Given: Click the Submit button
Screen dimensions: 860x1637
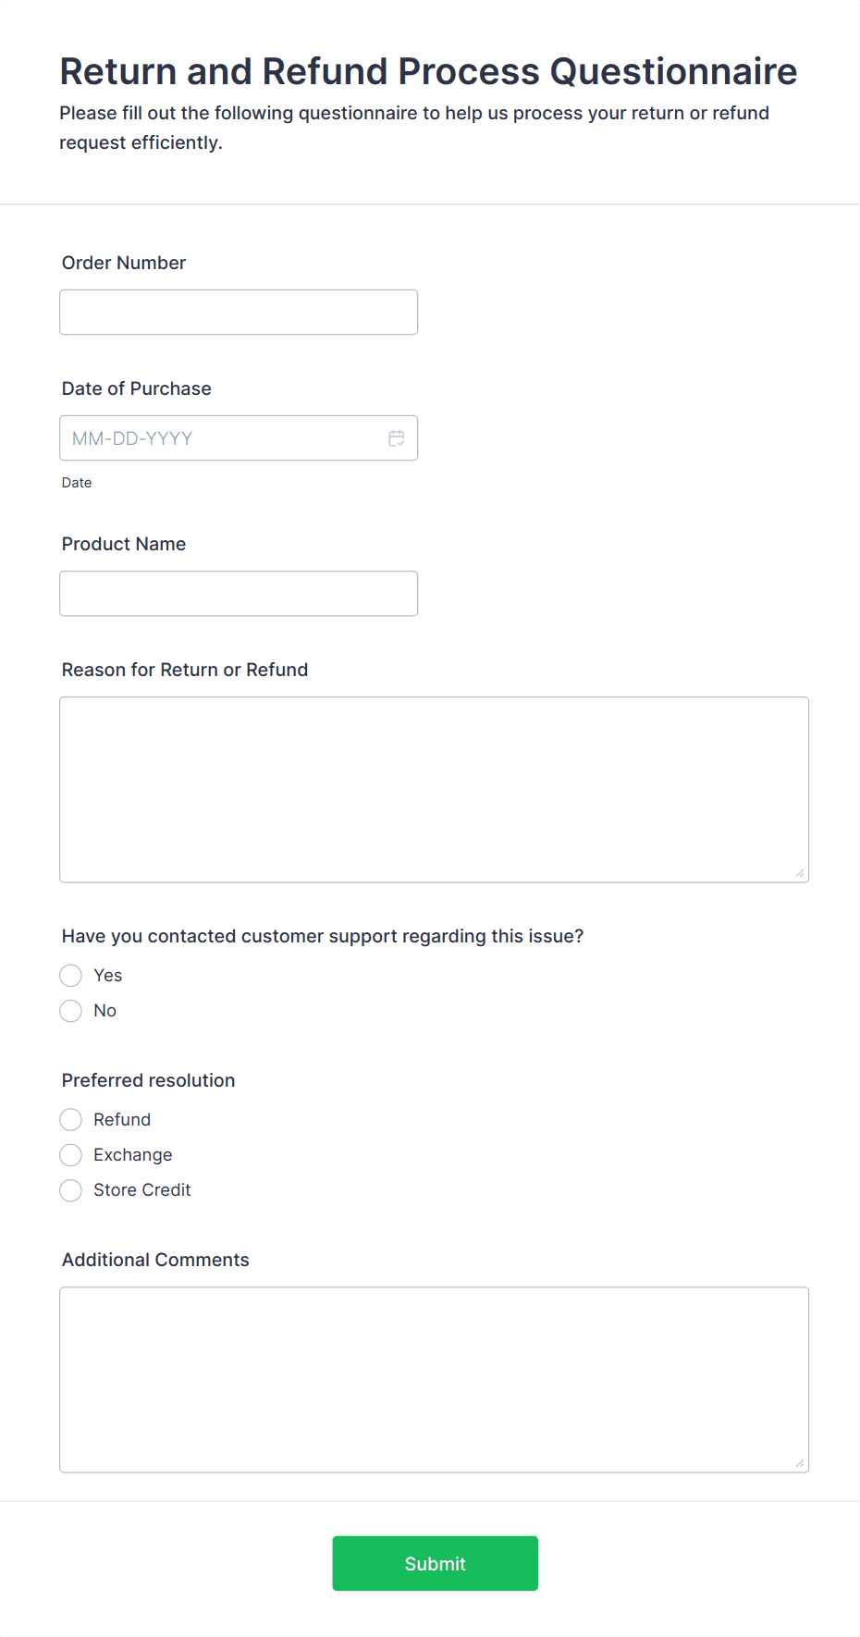Looking at the screenshot, I should [435, 1563].
